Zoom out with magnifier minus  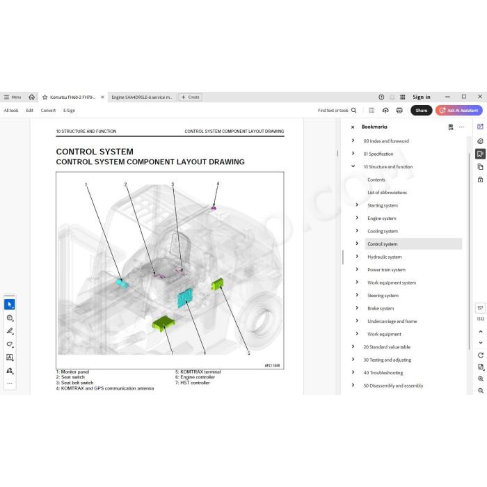481,391
